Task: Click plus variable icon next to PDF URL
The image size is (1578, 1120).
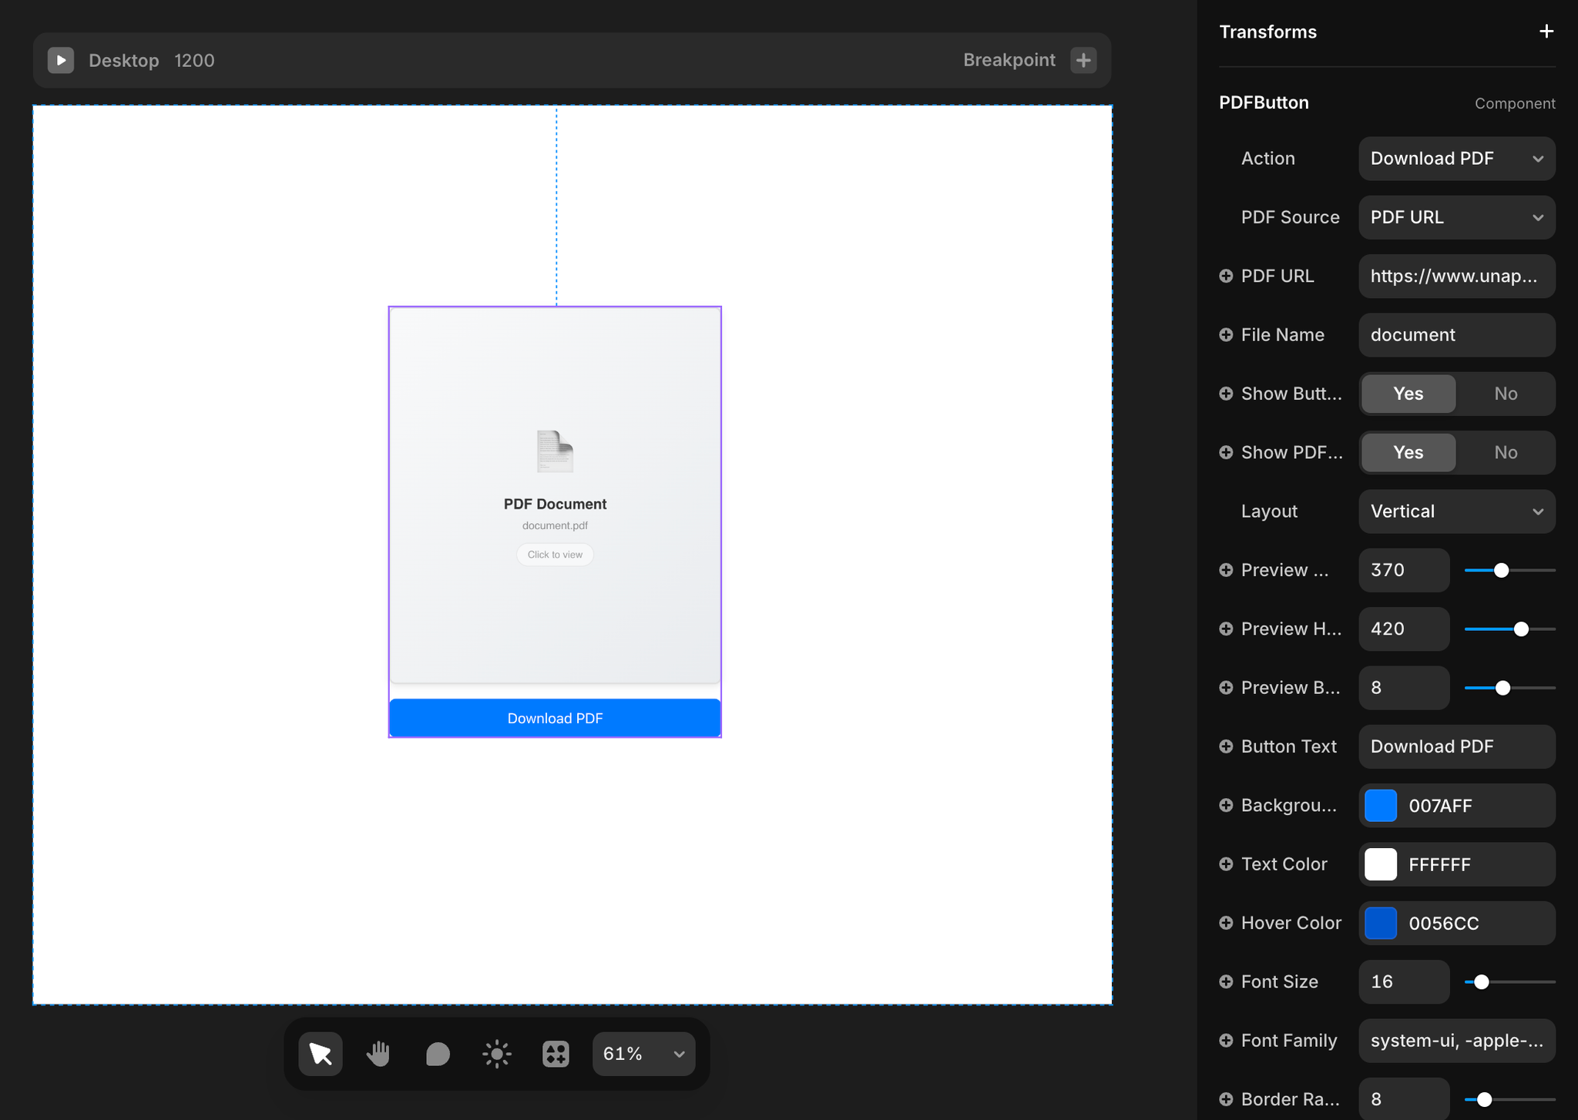Action: click(1226, 276)
